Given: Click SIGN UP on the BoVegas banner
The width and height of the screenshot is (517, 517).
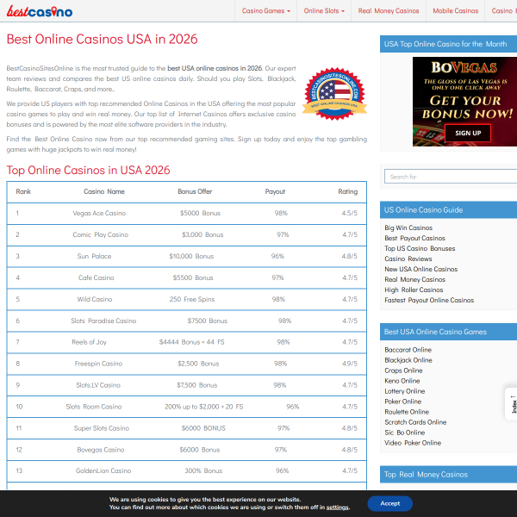Looking at the screenshot, I should (x=468, y=134).
